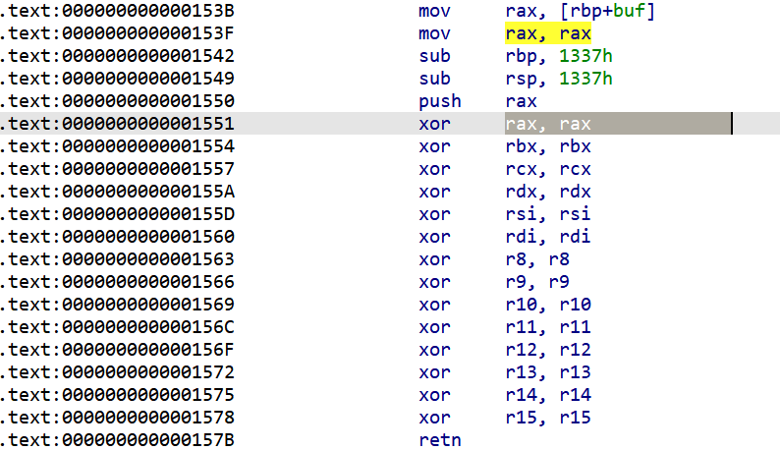Click the r14, r14 operand

click(x=548, y=395)
